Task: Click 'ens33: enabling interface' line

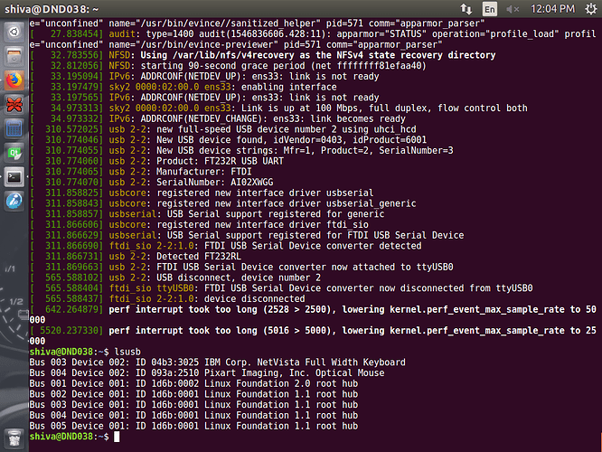Action: tap(183, 87)
